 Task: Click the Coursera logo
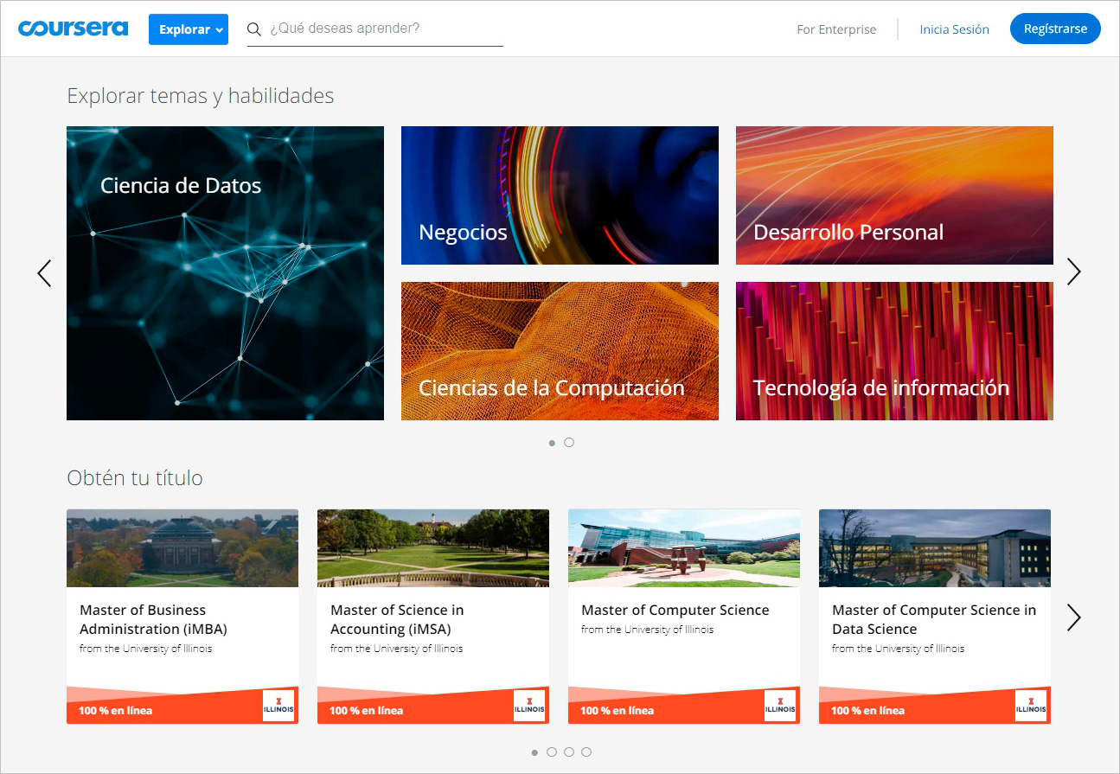[73, 29]
